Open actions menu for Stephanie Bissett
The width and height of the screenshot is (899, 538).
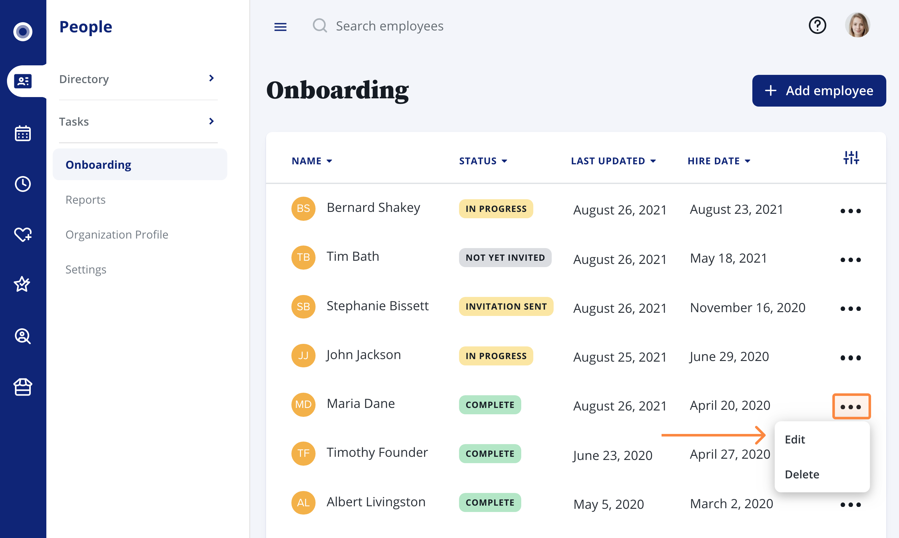pyautogui.click(x=850, y=309)
